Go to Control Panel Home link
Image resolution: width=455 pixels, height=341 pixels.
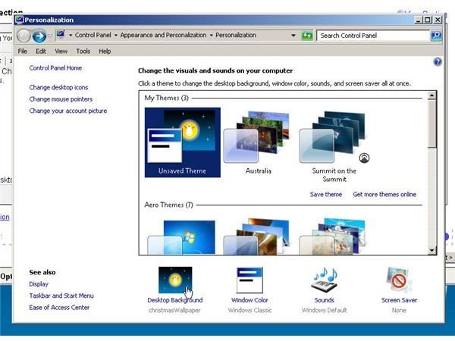(55, 68)
